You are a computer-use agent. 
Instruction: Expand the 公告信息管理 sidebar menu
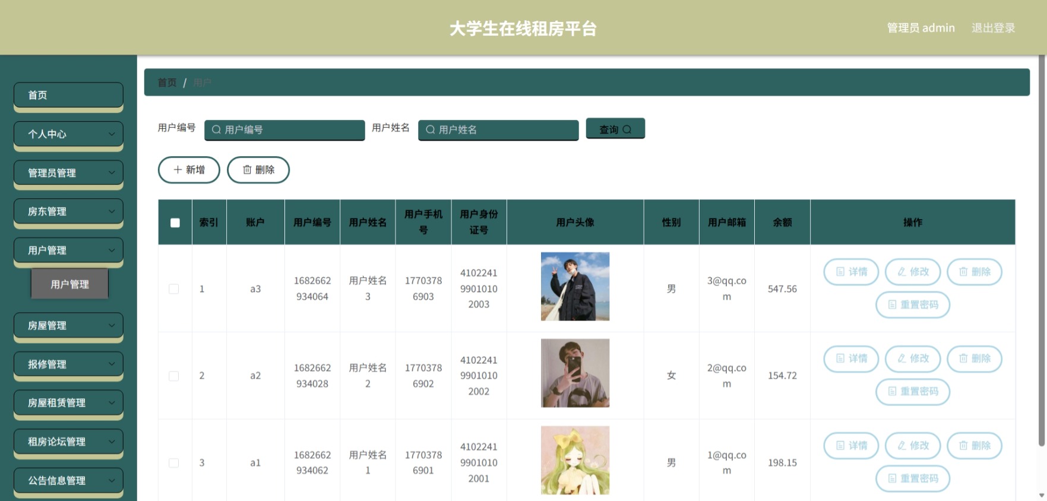(68, 481)
